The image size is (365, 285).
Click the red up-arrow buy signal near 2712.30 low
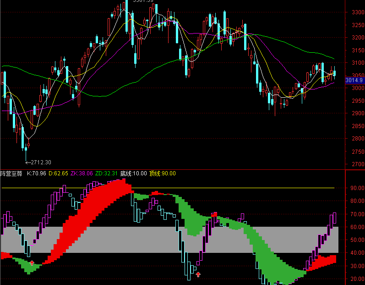click(32, 263)
